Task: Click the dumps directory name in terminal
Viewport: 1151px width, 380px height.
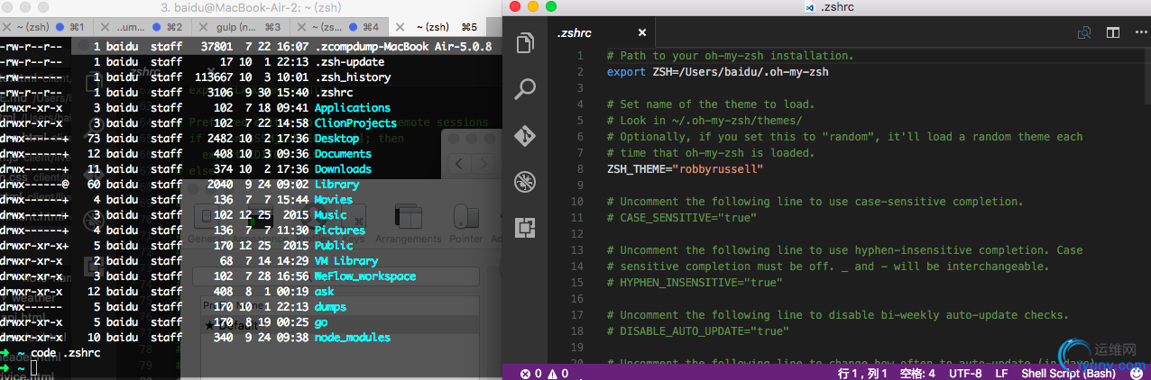Action: (330, 307)
